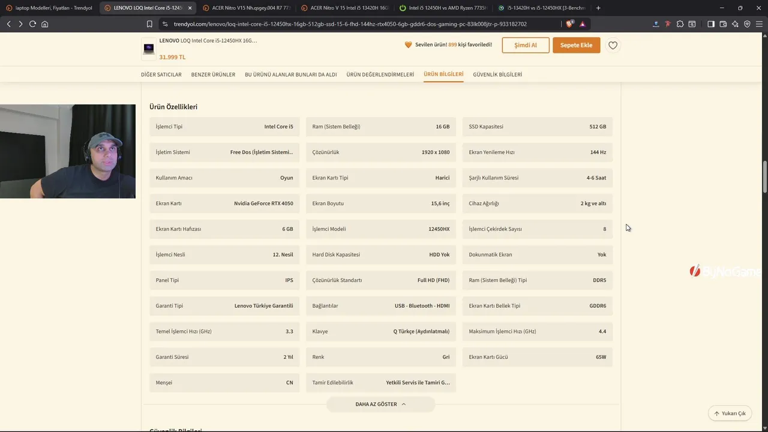Click Yukarı Çık back-to-top button
Screen dimensions: 768x432
point(730,413)
